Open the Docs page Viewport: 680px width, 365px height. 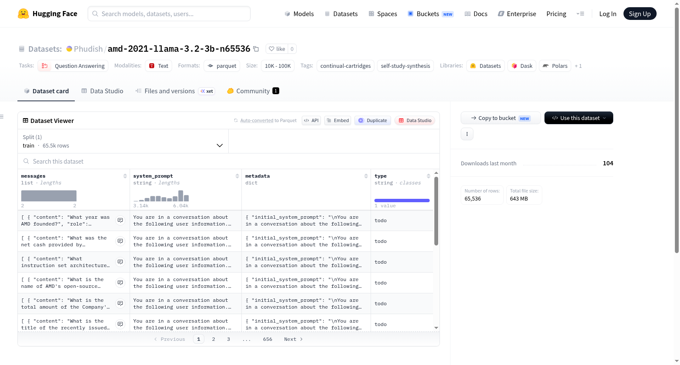pyautogui.click(x=476, y=14)
